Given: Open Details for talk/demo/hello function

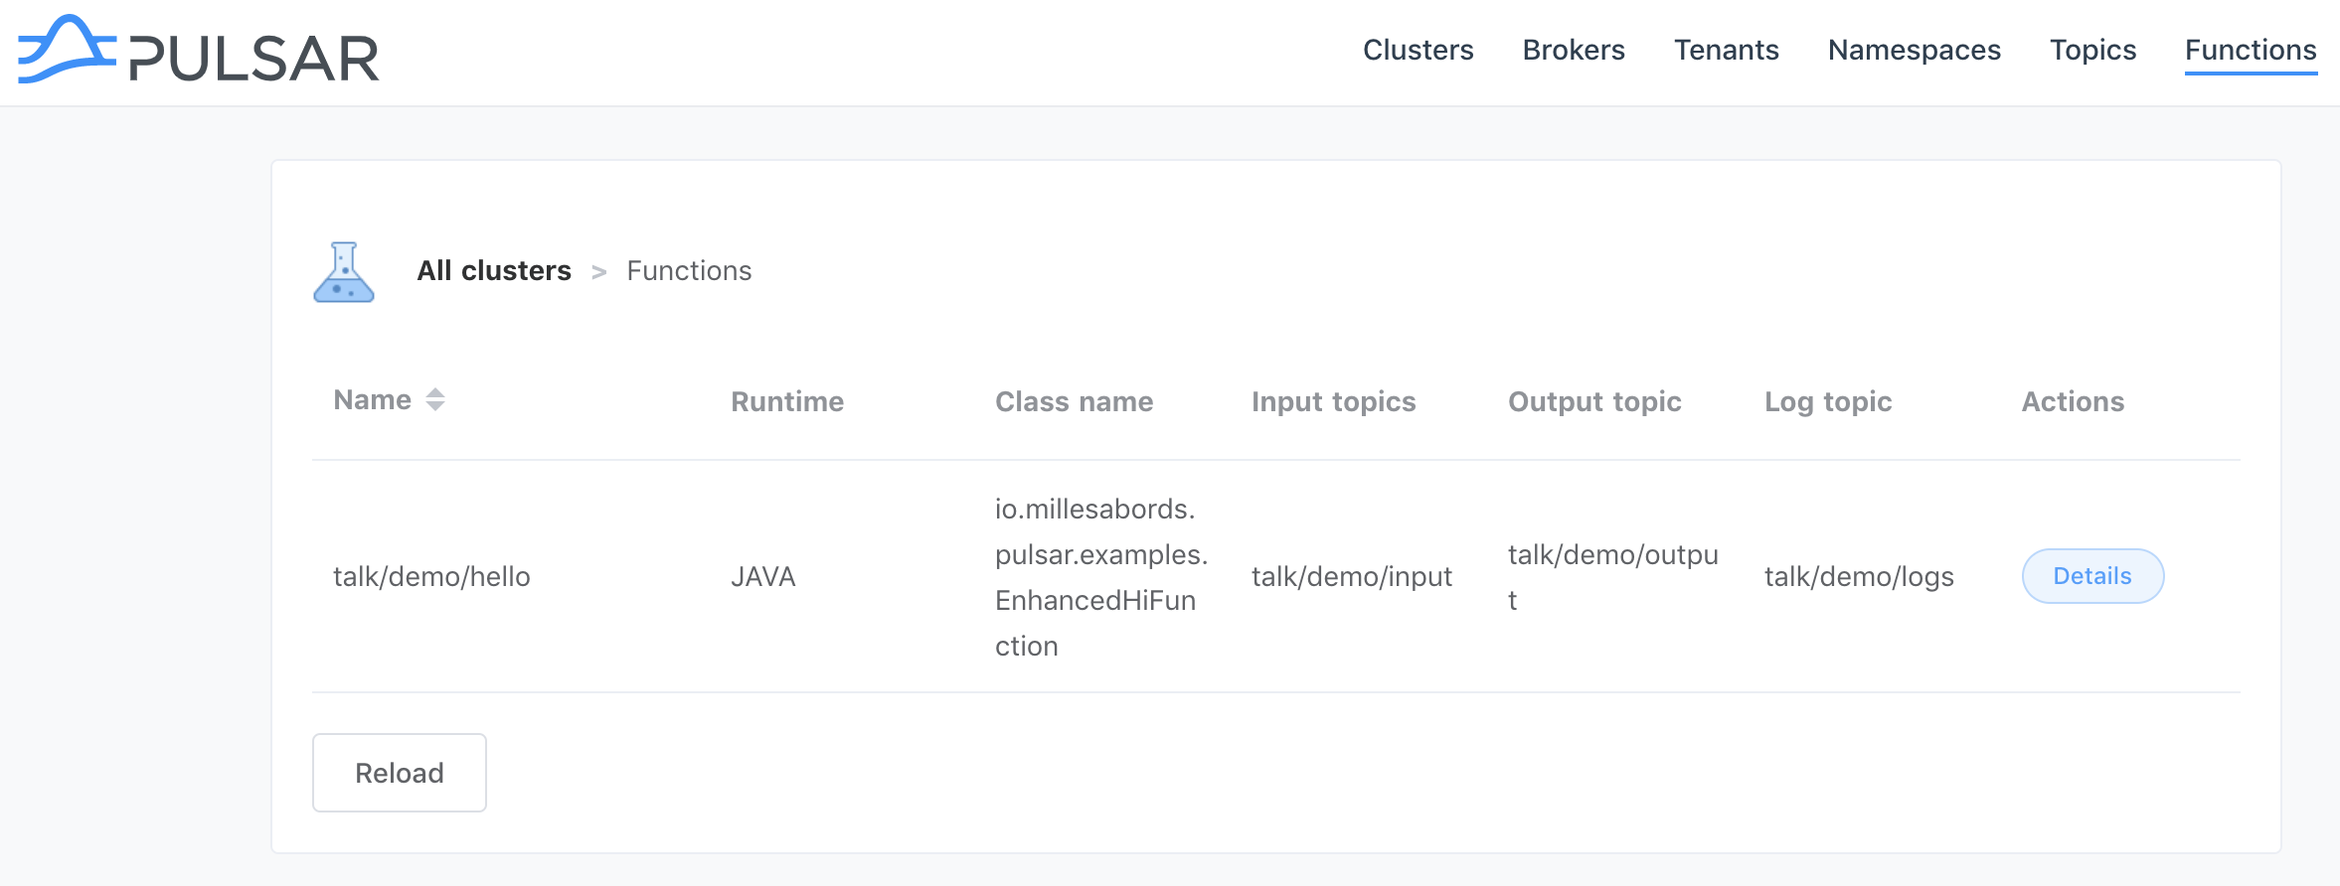Looking at the screenshot, I should (x=2092, y=576).
